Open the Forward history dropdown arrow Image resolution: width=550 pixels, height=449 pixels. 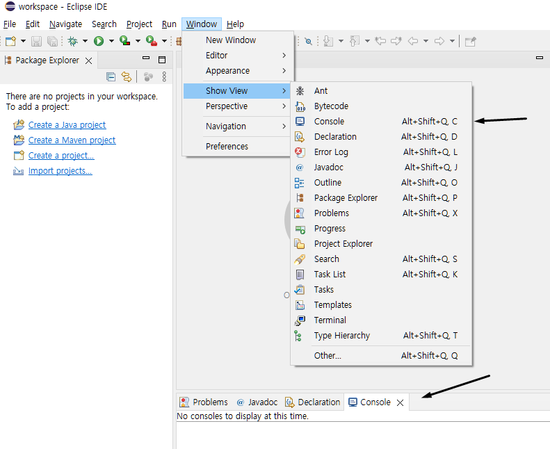[x=452, y=41]
